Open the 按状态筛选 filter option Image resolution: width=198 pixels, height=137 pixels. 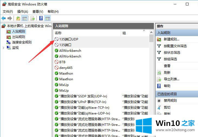172,52
